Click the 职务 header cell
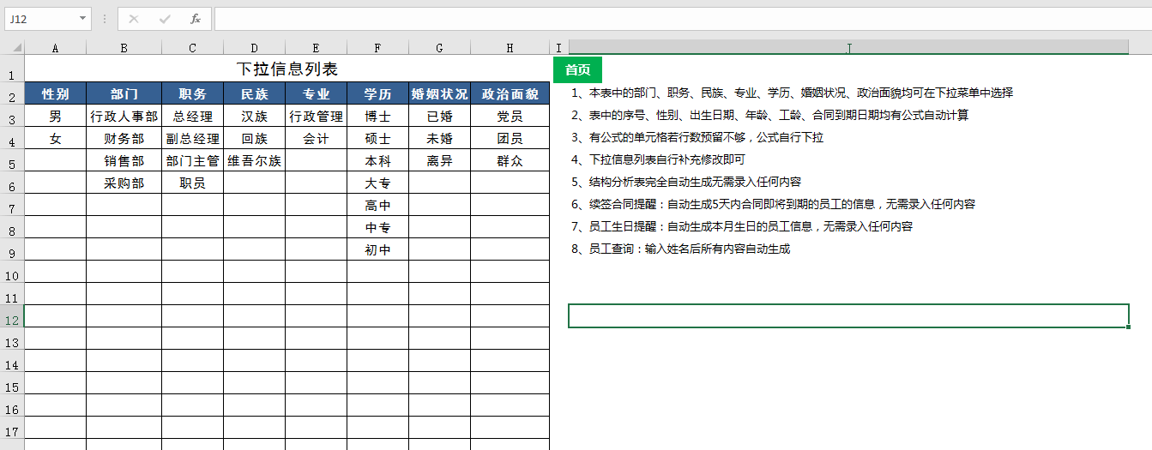 pos(193,93)
